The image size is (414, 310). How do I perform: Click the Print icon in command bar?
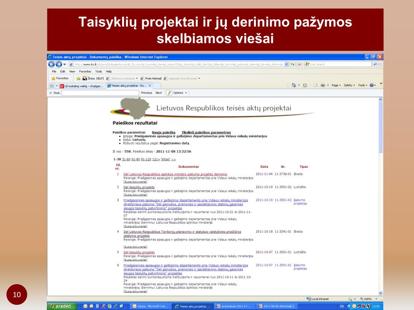[x=323, y=85]
